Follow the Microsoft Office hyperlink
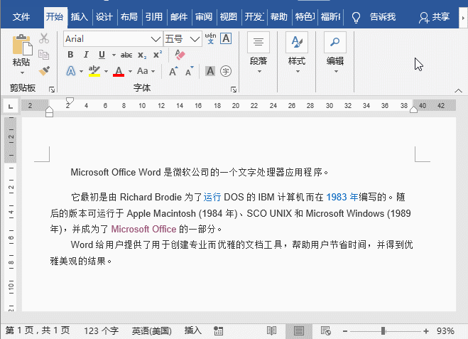 [143, 229]
